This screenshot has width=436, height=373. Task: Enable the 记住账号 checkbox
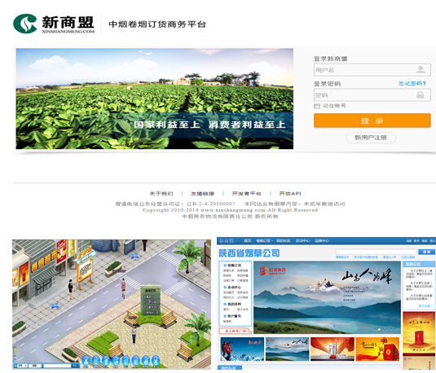(x=317, y=106)
